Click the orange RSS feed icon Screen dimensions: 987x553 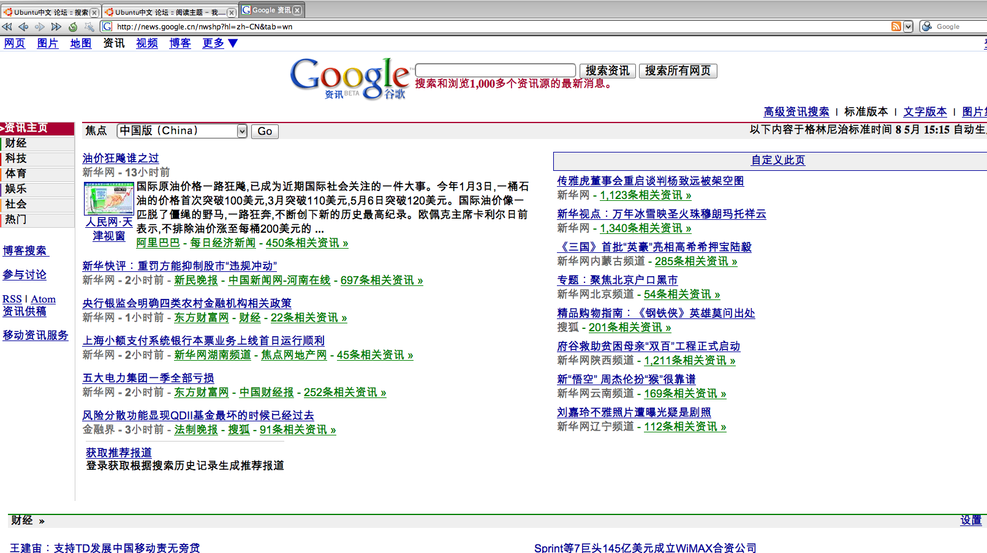[x=896, y=26]
